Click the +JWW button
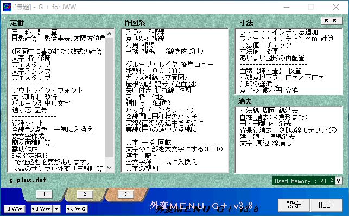The image size is (349, 216). point(41,209)
